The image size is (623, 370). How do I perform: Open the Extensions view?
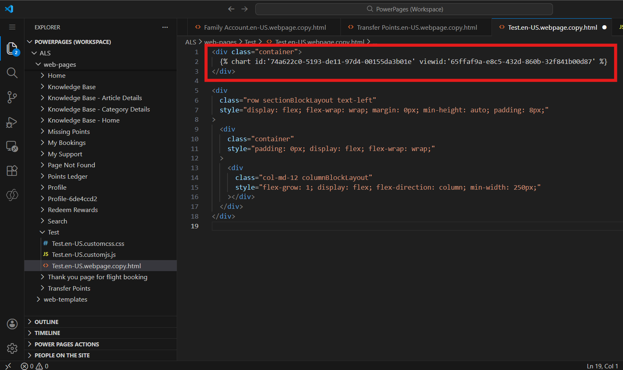(12, 171)
